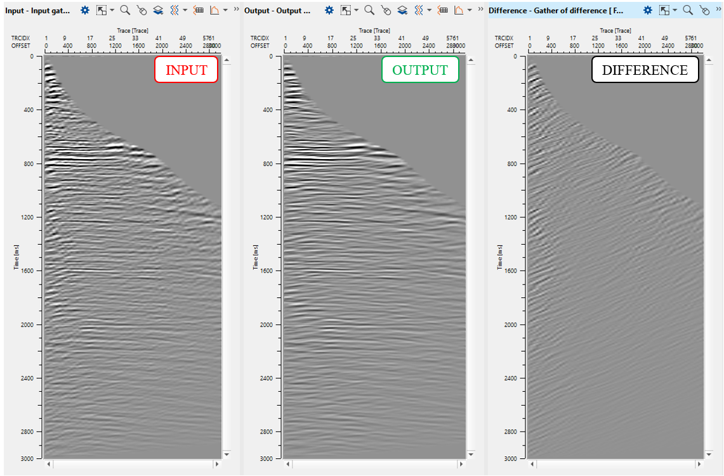Expand selection mode dropdown in Input panel

pos(112,11)
